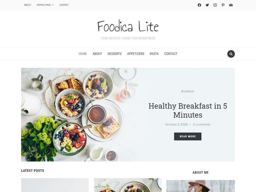The image size is (256, 192).
Task: Click the Read More button
Action: click(188, 137)
